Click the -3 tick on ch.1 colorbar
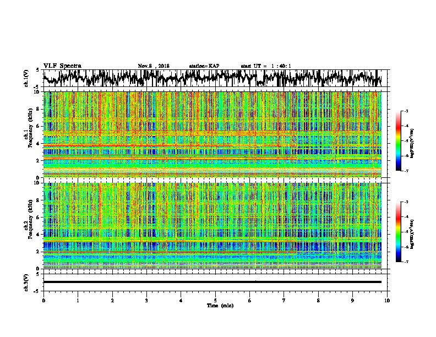This screenshot has width=436, height=337. pos(406,111)
